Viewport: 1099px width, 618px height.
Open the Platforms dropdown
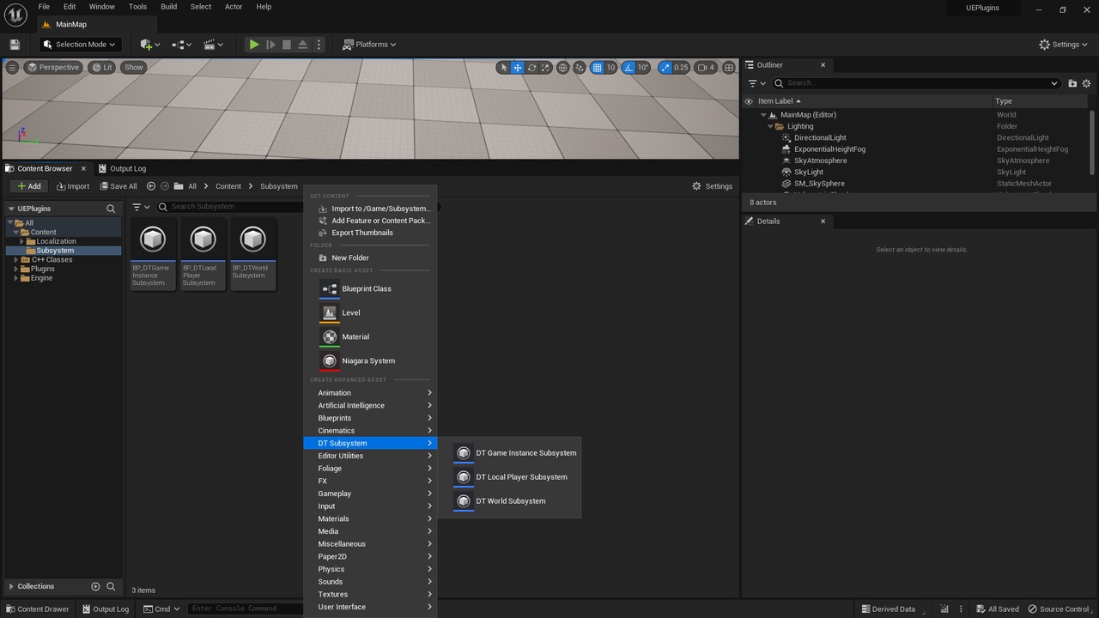point(369,45)
